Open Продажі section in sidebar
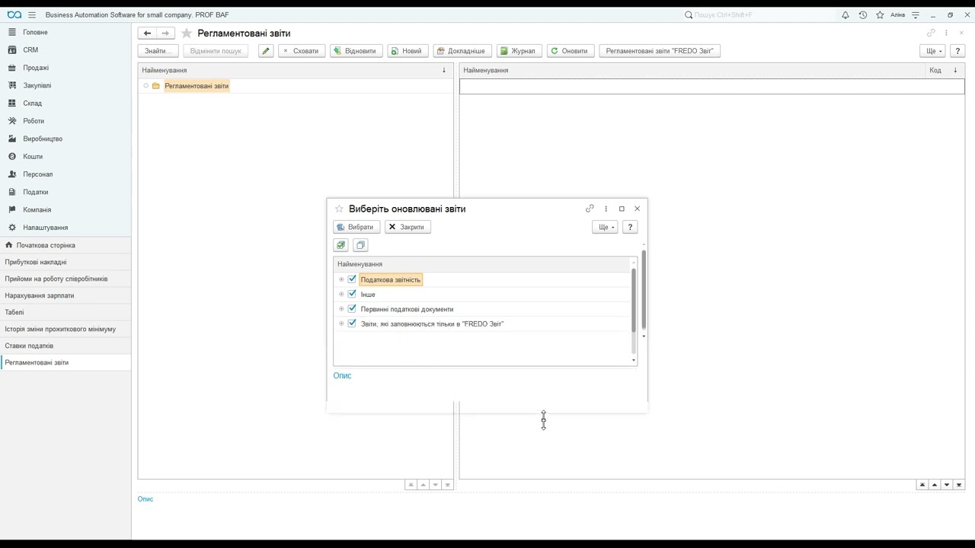 coord(36,68)
